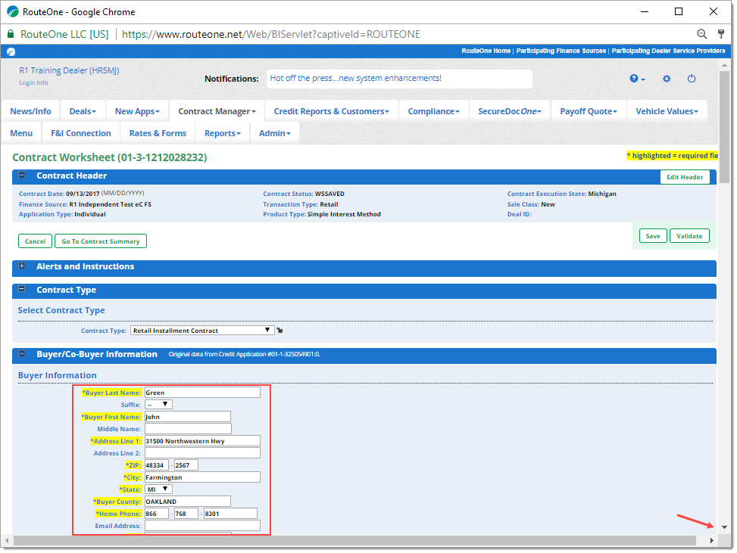Click the Buyer First Name field

188,416
